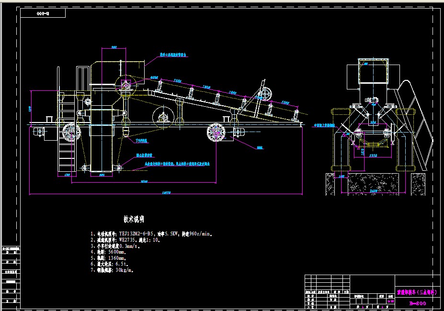Select the magenta 1350 dimension in right view
Viewport: 444px width, 311px height.
[x=373, y=155]
